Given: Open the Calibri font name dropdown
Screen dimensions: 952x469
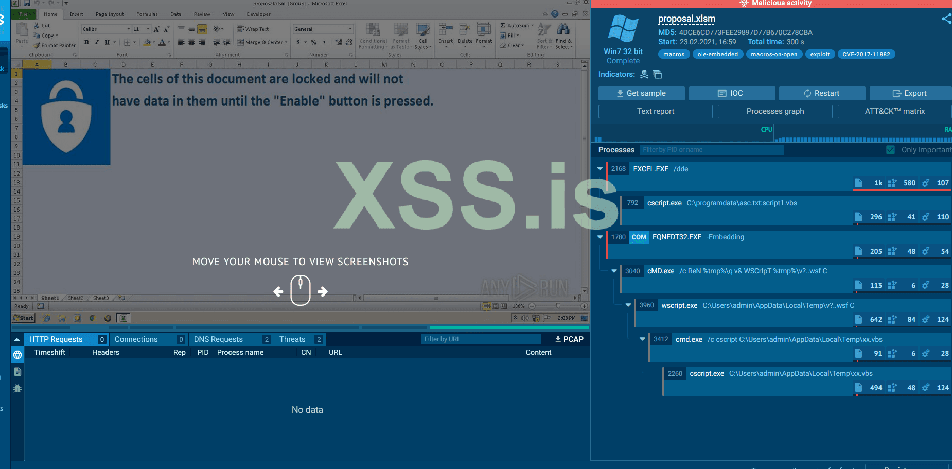Looking at the screenshot, I should click(x=129, y=29).
